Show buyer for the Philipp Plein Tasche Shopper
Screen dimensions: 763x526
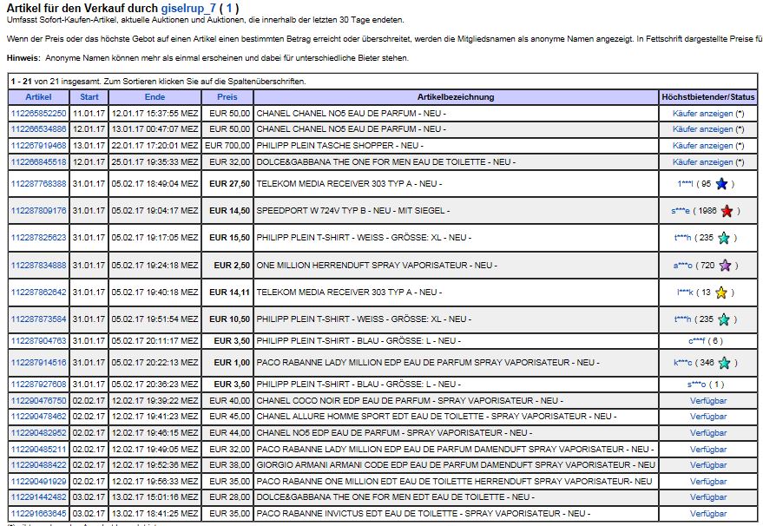tap(702, 146)
